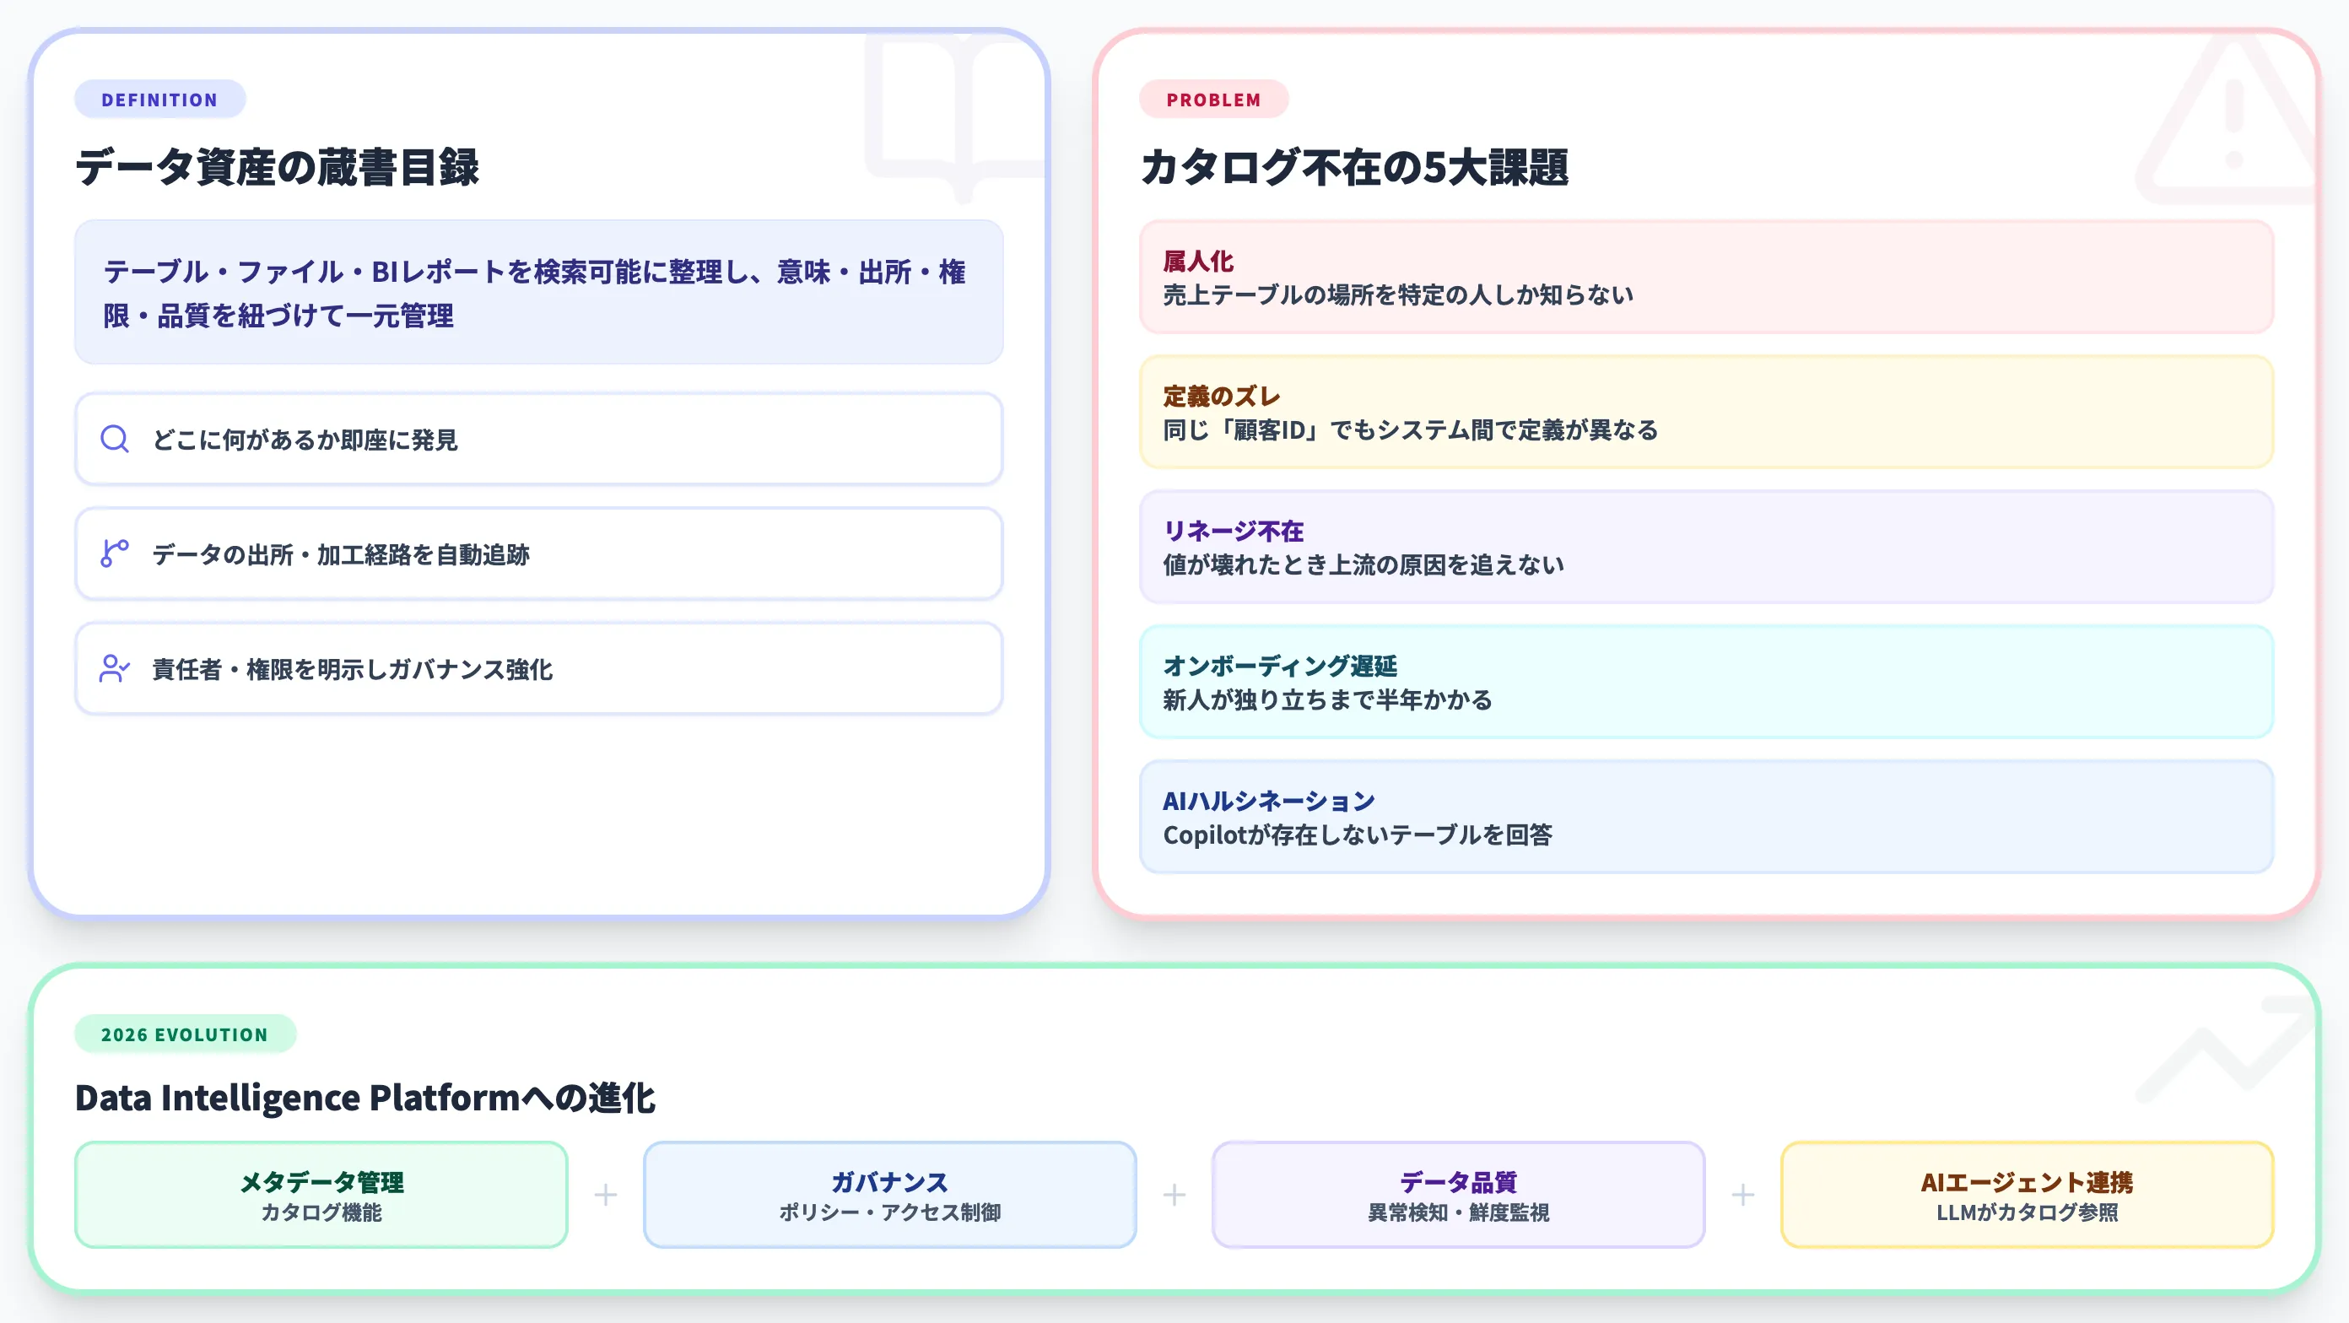Select the magnifying glass search icon
The height and width of the screenshot is (1323, 2349).
pyautogui.click(x=114, y=440)
